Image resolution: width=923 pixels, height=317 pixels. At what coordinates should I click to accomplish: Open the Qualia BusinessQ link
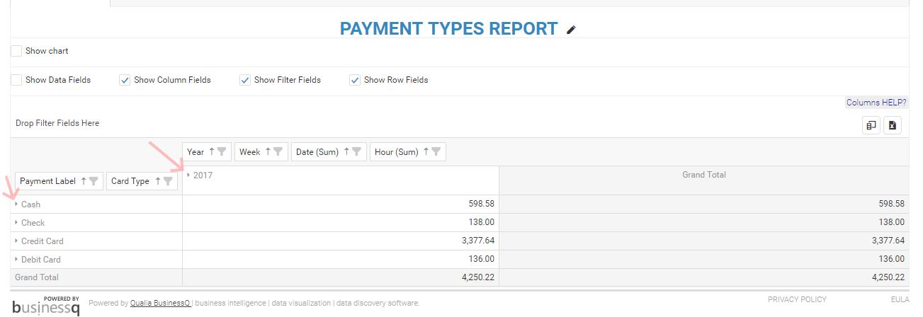(x=160, y=303)
